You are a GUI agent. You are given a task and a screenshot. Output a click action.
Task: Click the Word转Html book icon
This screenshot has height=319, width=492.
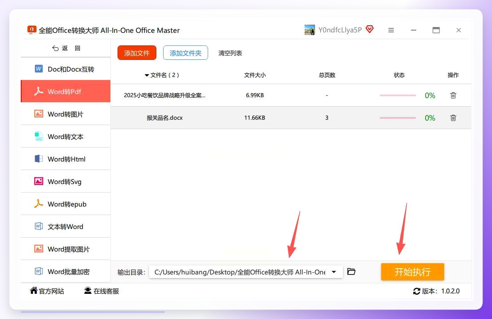[x=39, y=158]
